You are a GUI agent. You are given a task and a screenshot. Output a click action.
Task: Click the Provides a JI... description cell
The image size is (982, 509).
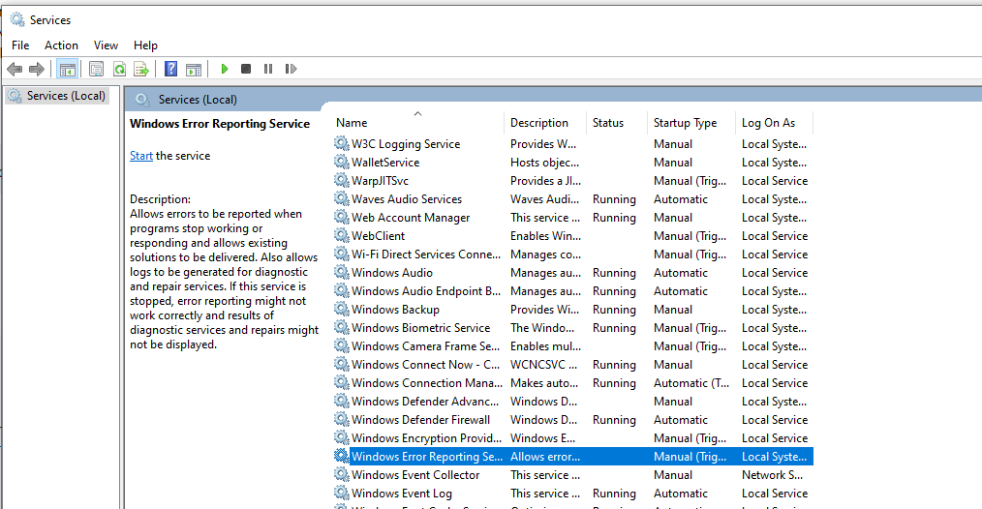coord(545,180)
